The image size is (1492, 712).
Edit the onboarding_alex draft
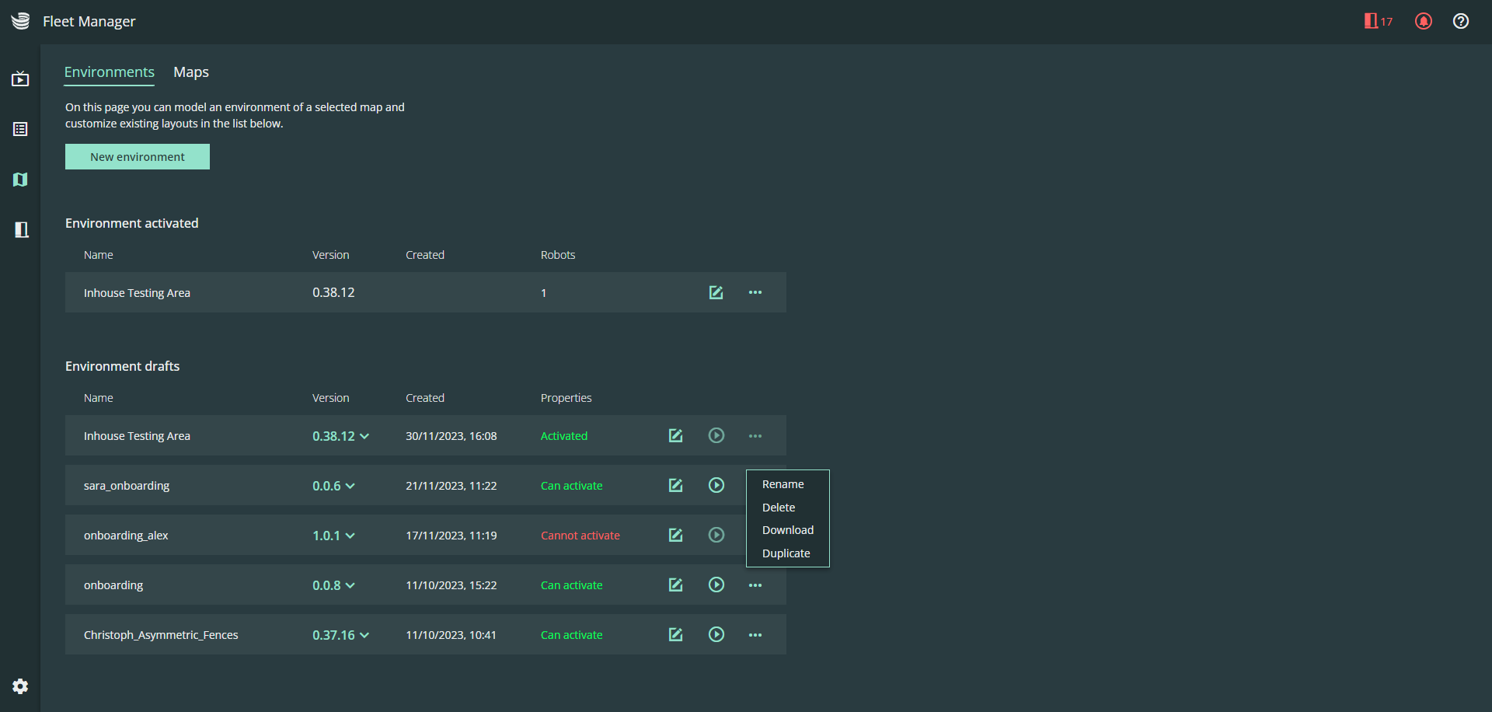tap(675, 535)
